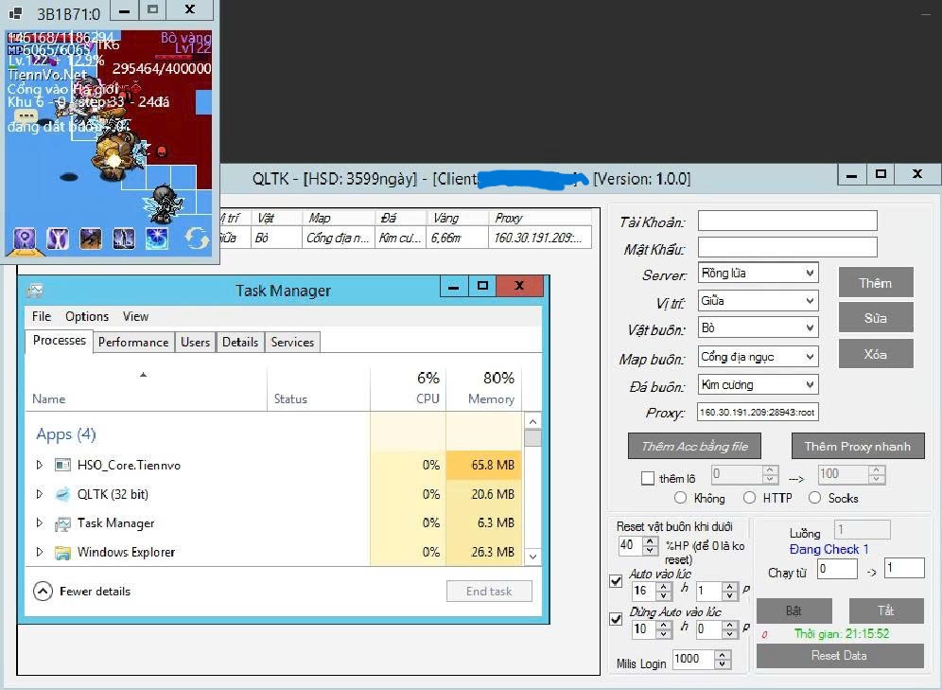The width and height of the screenshot is (942, 690).
Task: Collapse with the Fewer details arrow icon
Action: point(43,591)
